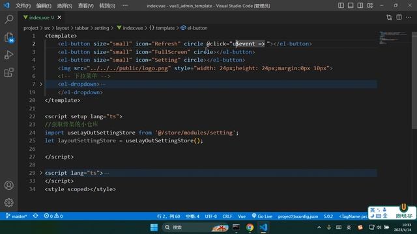417x234 pixels.
Task: Toggle the bottom panel layout icon
Action: 351,5
